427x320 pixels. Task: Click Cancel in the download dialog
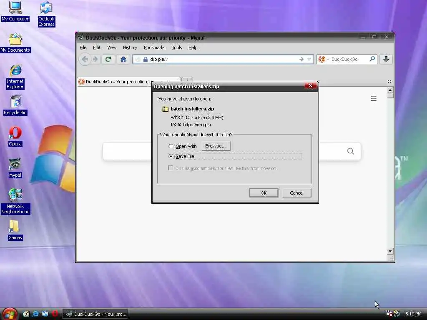click(296, 192)
